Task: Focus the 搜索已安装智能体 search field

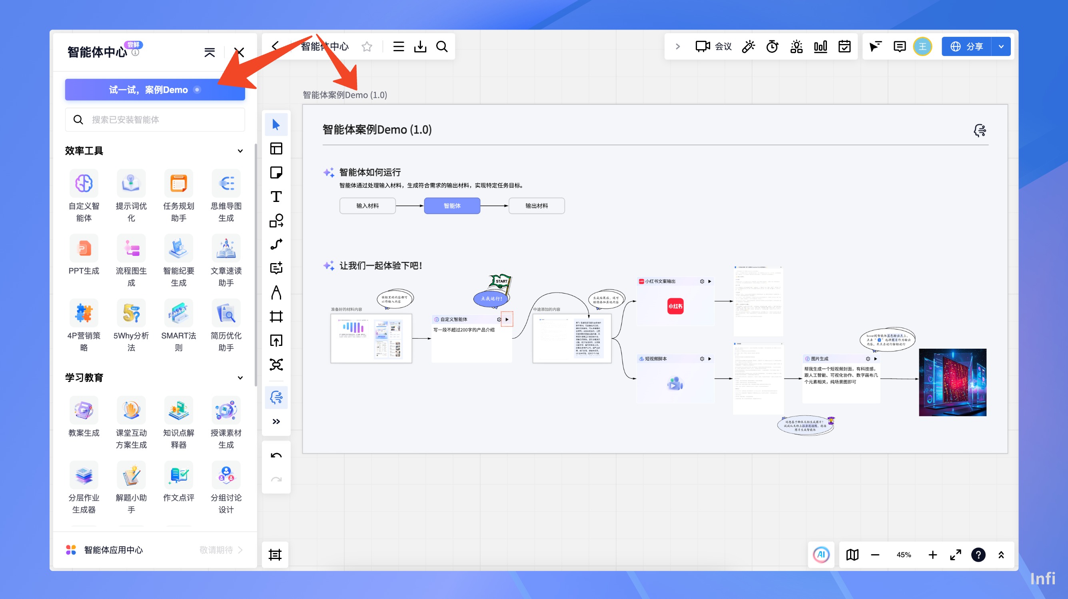Action: [155, 120]
